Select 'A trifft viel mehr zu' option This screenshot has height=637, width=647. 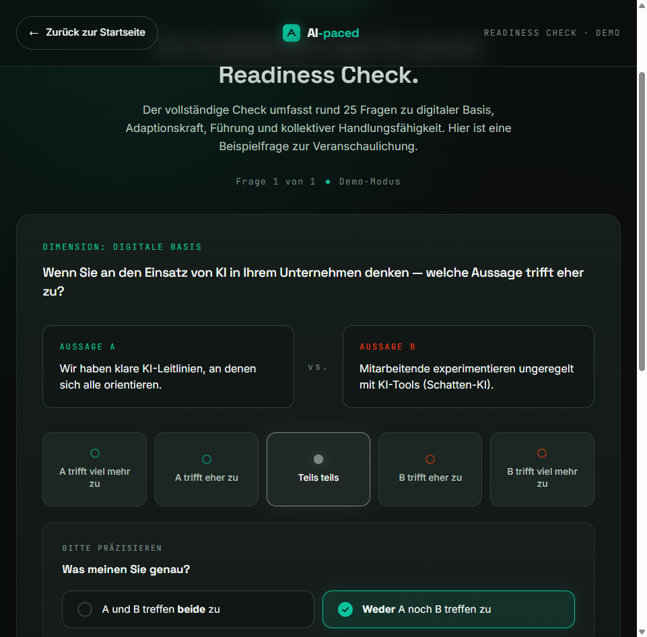coord(94,469)
